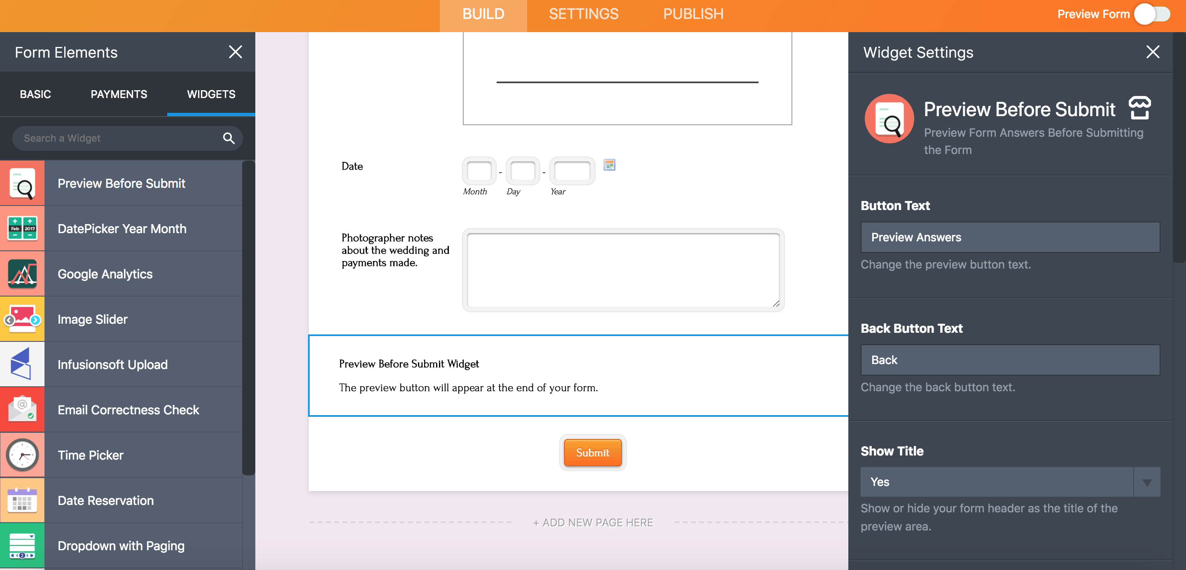Select the DatePicker Year Month icon
This screenshot has width=1186, height=570.
coord(22,228)
